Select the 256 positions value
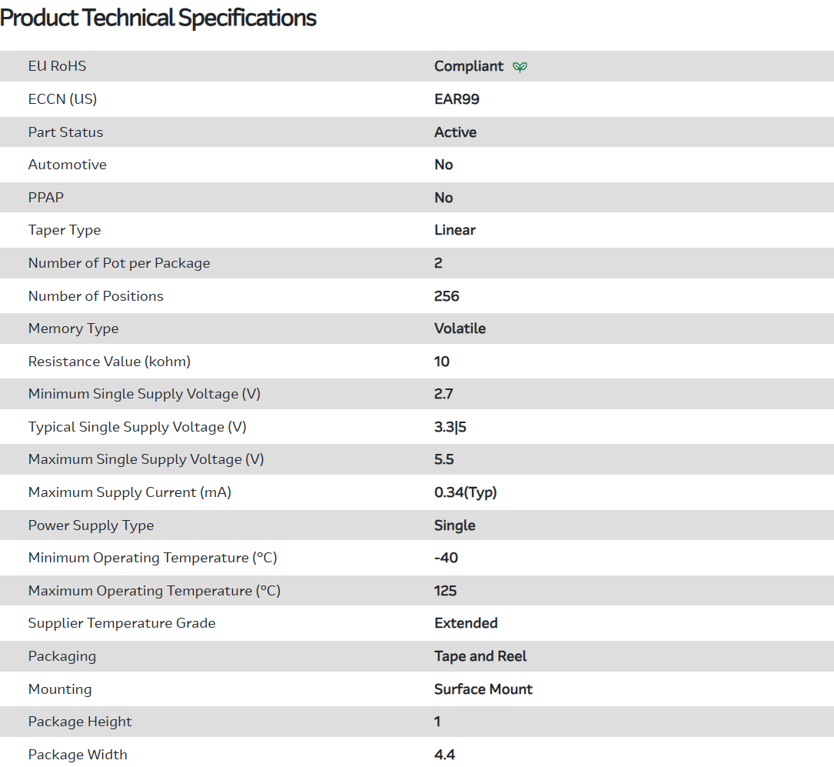The width and height of the screenshot is (834, 767). pyautogui.click(x=447, y=296)
